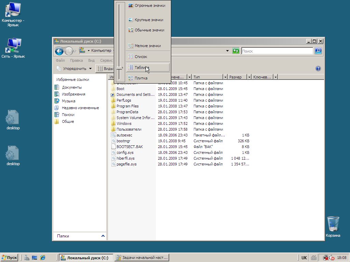Open address bar history dropdown

[227, 51]
